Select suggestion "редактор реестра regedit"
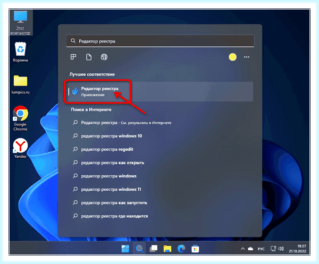 (x=107, y=149)
